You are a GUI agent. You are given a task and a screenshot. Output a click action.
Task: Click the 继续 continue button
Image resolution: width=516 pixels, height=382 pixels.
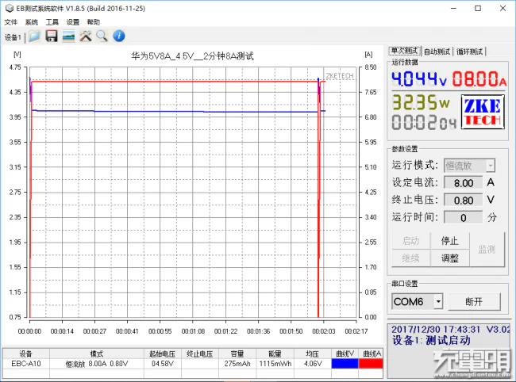point(411,258)
